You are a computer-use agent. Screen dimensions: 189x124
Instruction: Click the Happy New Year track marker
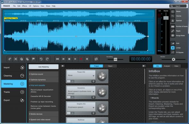click(11, 18)
